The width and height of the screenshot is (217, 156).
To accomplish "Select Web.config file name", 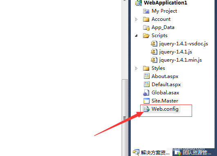I will pos(165,109).
